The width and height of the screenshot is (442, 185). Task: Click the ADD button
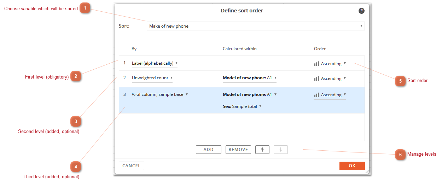[209, 150]
